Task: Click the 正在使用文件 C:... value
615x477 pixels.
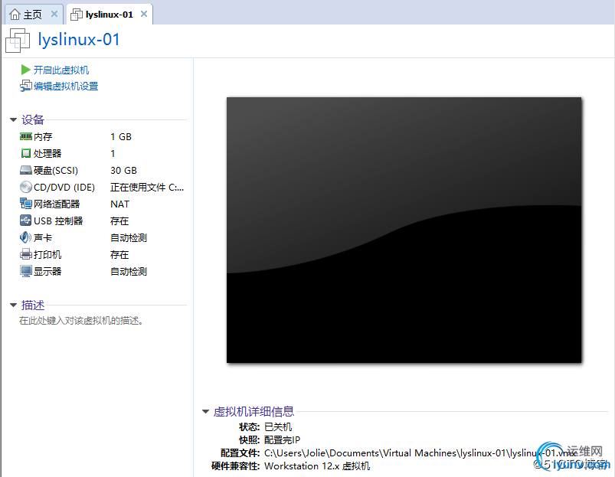Action: coord(147,188)
